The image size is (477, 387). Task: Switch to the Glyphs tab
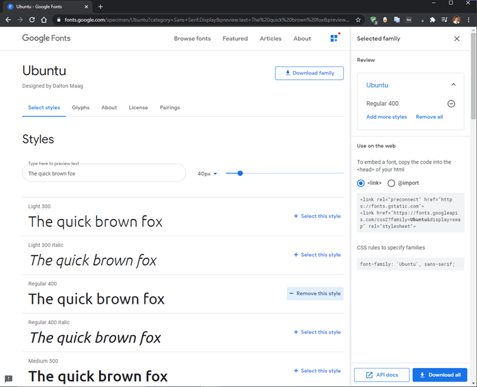81,108
